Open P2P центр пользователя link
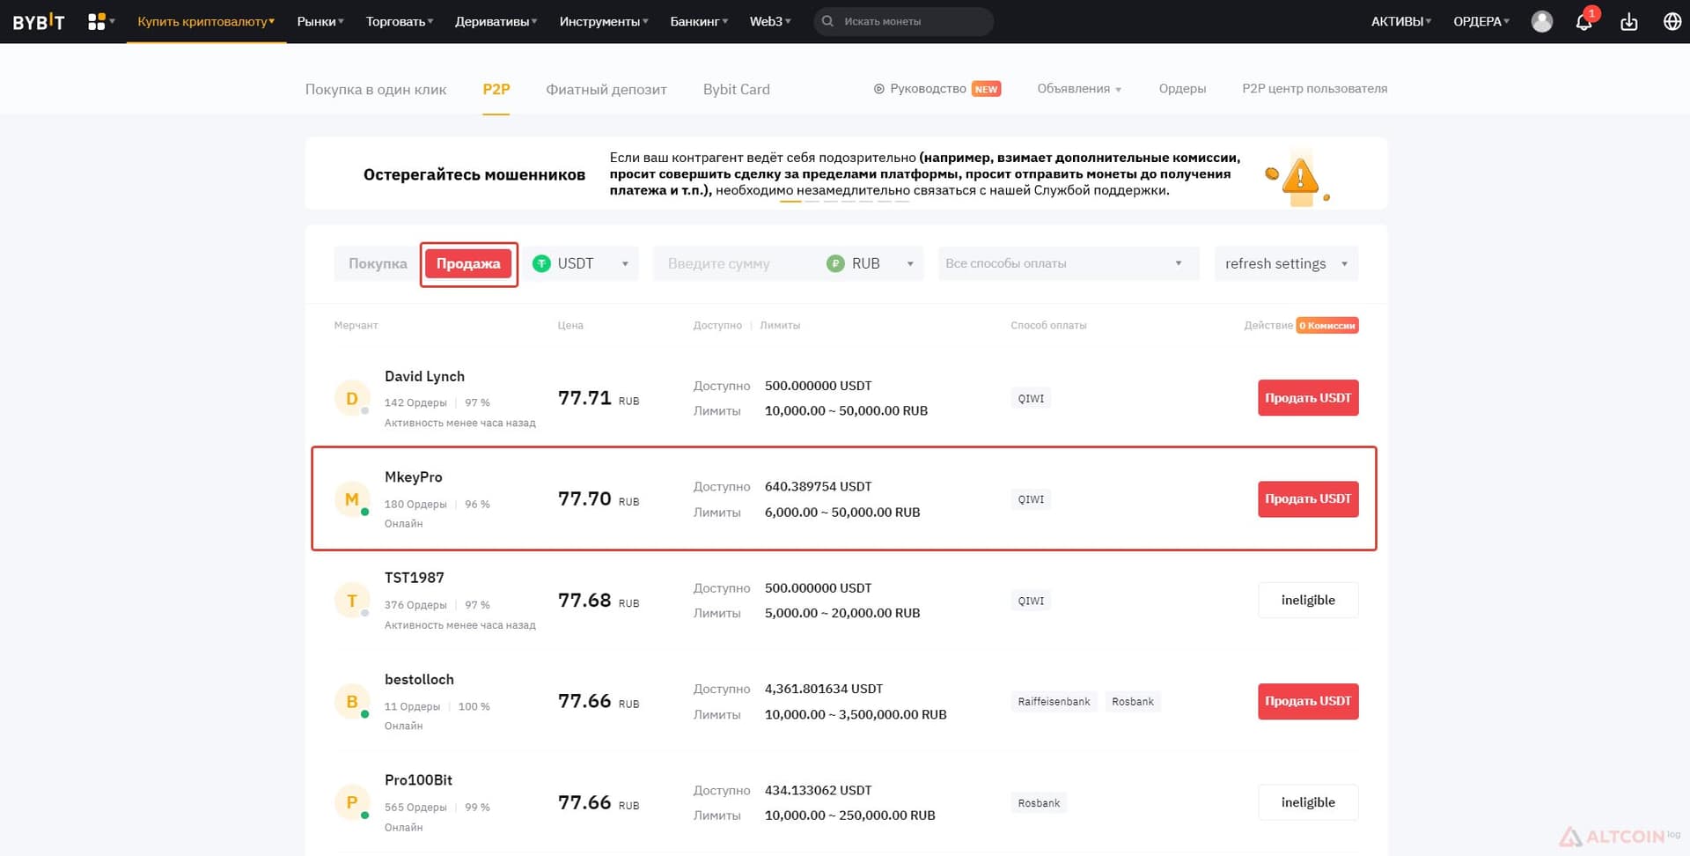This screenshot has height=856, width=1690. [x=1314, y=89]
